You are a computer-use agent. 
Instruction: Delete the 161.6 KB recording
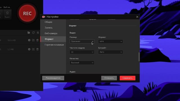click(x=37, y=40)
